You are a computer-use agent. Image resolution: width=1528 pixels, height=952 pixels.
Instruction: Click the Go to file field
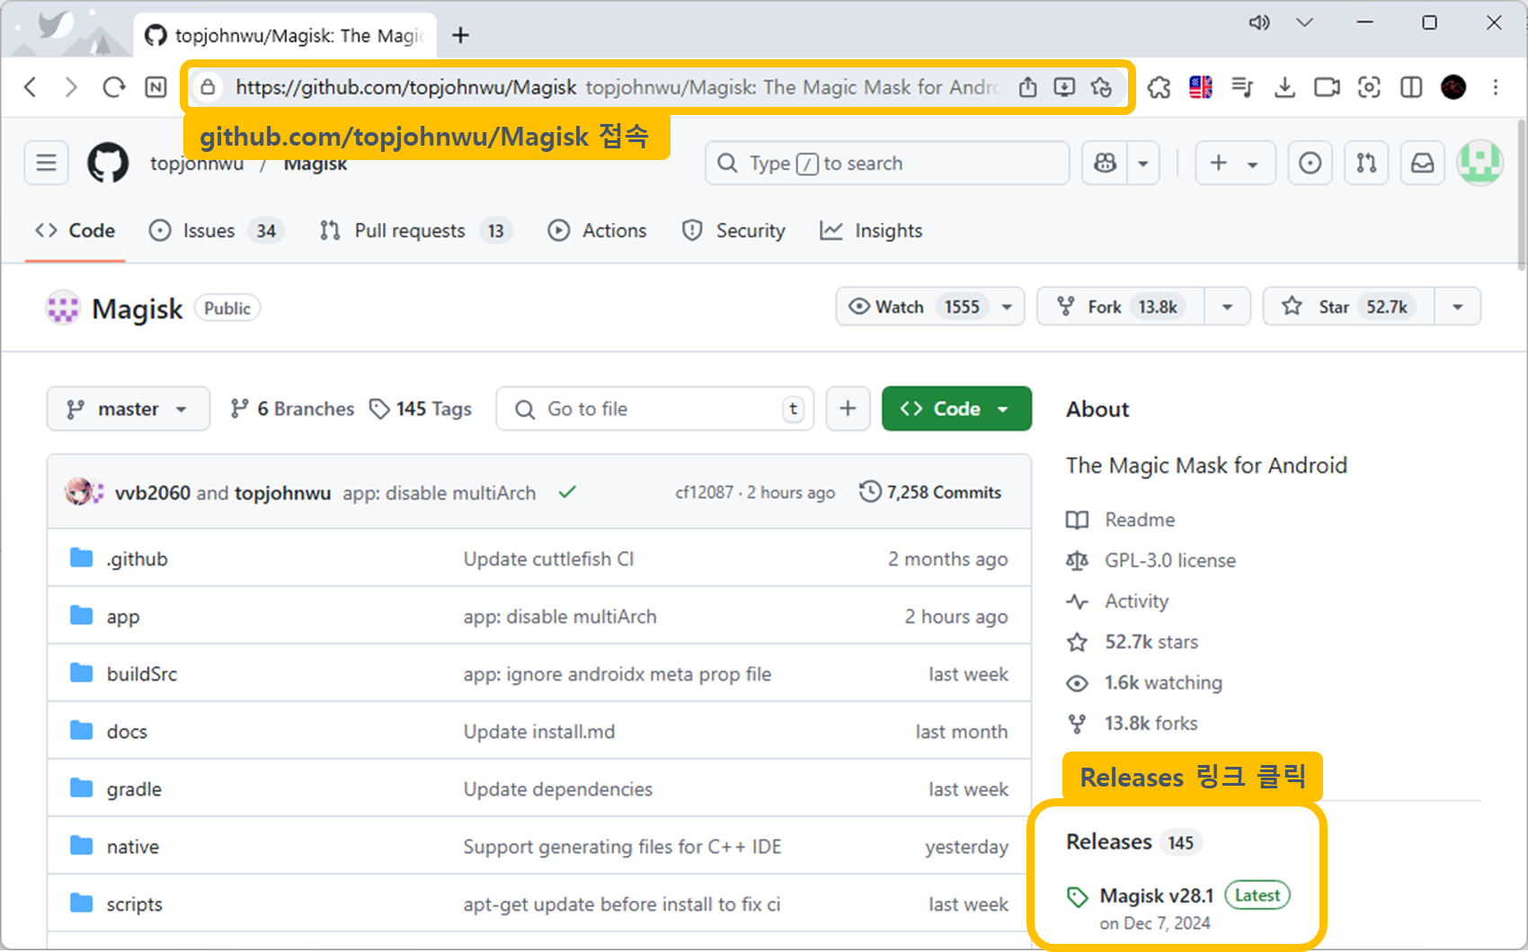(654, 409)
